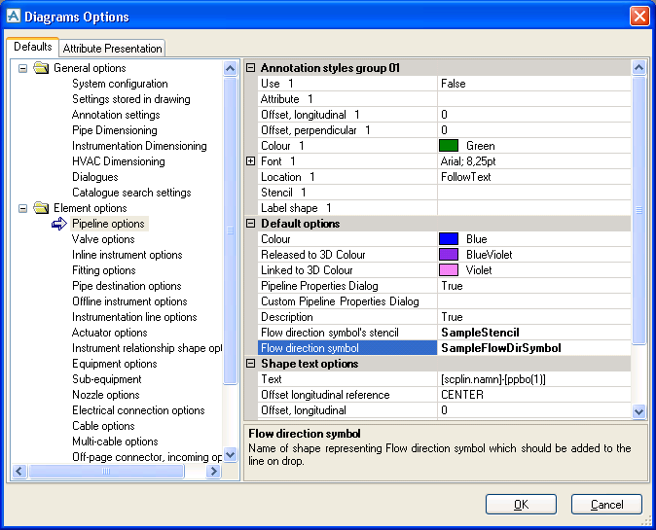Click the Violet Linked to 3D swatch

point(449,270)
